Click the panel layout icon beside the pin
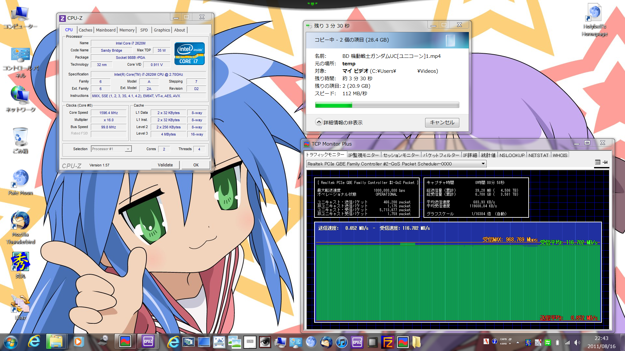The image size is (625, 351). [598, 162]
